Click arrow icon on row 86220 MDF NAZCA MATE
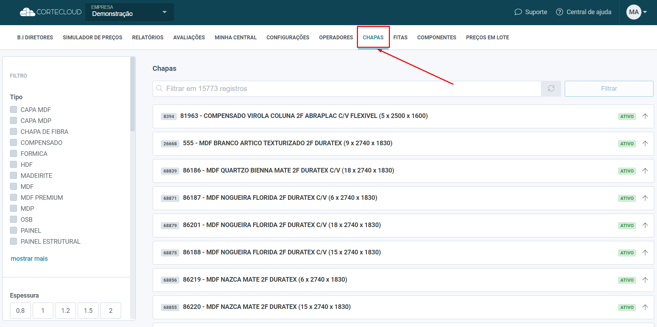657x327 pixels. tap(645, 307)
